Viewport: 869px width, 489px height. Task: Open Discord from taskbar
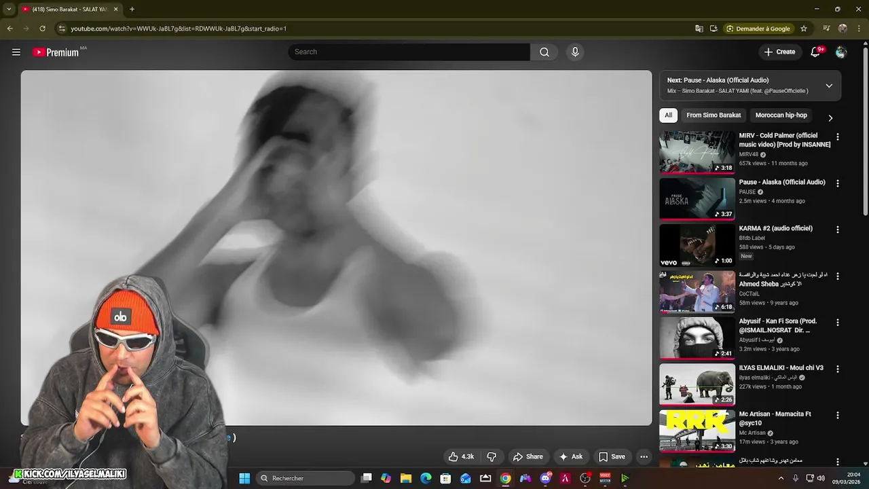pyautogui.click(x=545, y=478)
